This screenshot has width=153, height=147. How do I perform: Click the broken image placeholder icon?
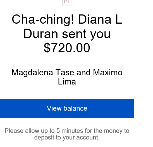click(66, 2)
